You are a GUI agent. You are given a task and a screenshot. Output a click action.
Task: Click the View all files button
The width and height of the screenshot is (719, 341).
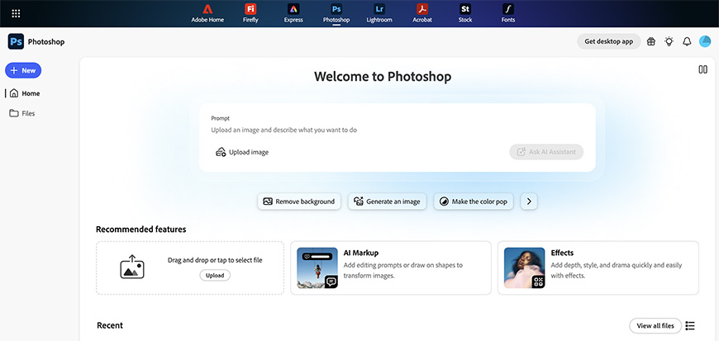click(655, 325)
